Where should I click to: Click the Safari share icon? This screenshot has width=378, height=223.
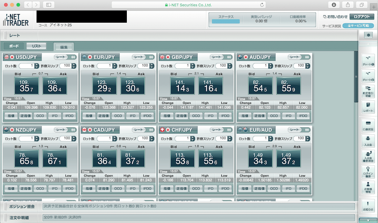click(348, 5)
